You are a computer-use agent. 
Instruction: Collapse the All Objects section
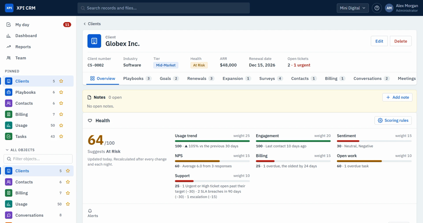[x=7, y=150]
